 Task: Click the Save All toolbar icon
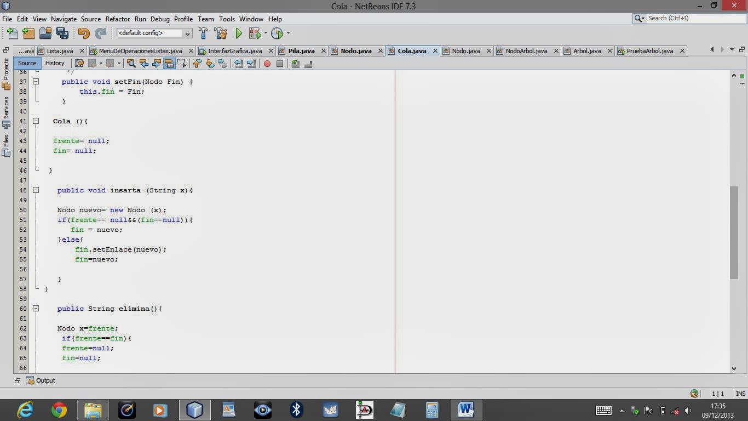pyautogui.click(x=62, y=33)
